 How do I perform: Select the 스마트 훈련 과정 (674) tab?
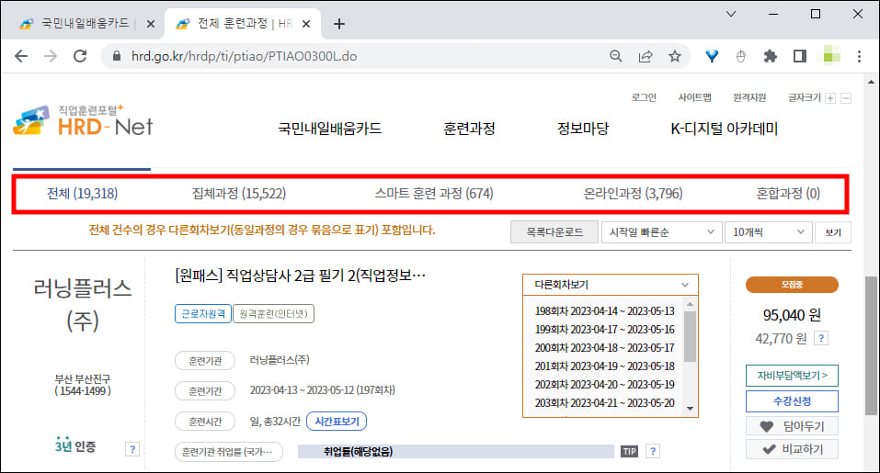434,194
